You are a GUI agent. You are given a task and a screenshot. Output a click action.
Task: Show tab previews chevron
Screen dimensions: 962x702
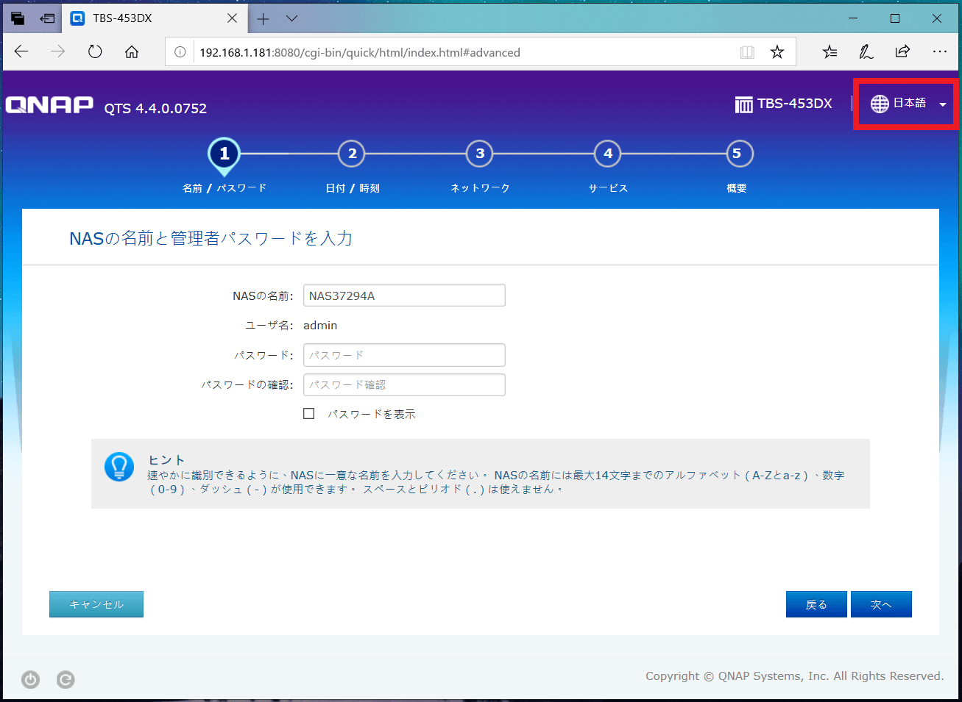tap(291, 18)
